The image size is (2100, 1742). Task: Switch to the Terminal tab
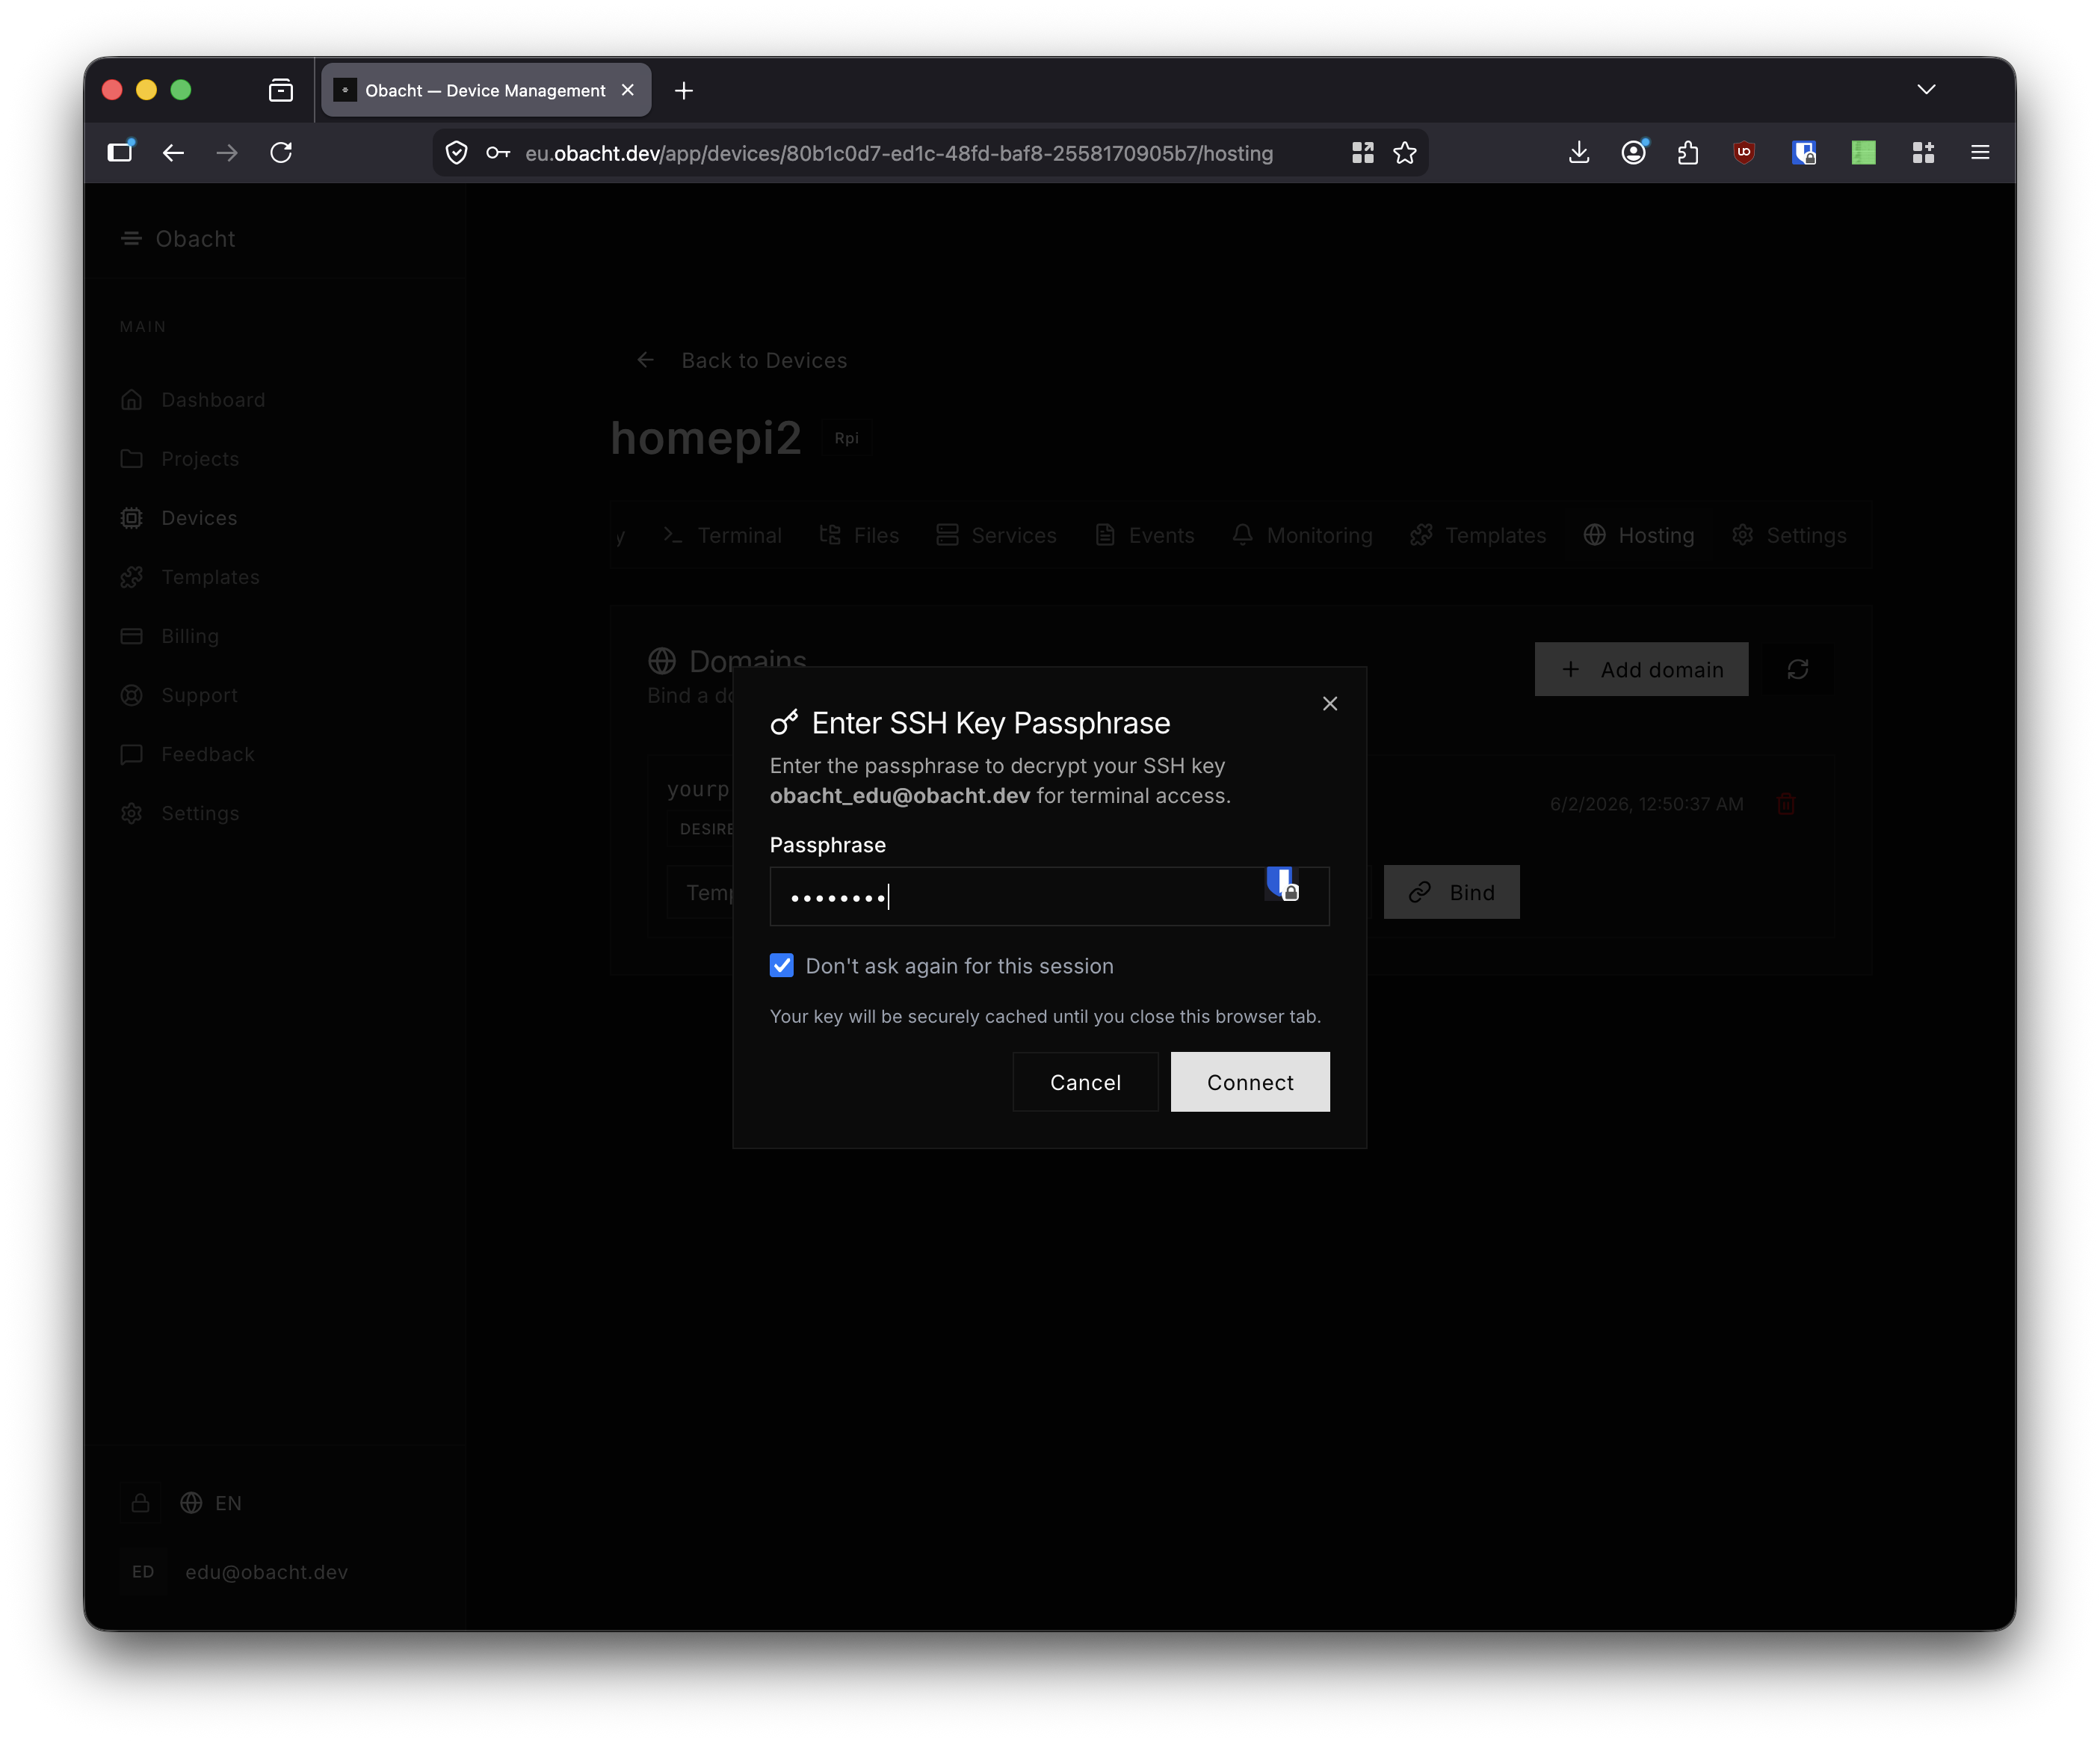(722, 535)
